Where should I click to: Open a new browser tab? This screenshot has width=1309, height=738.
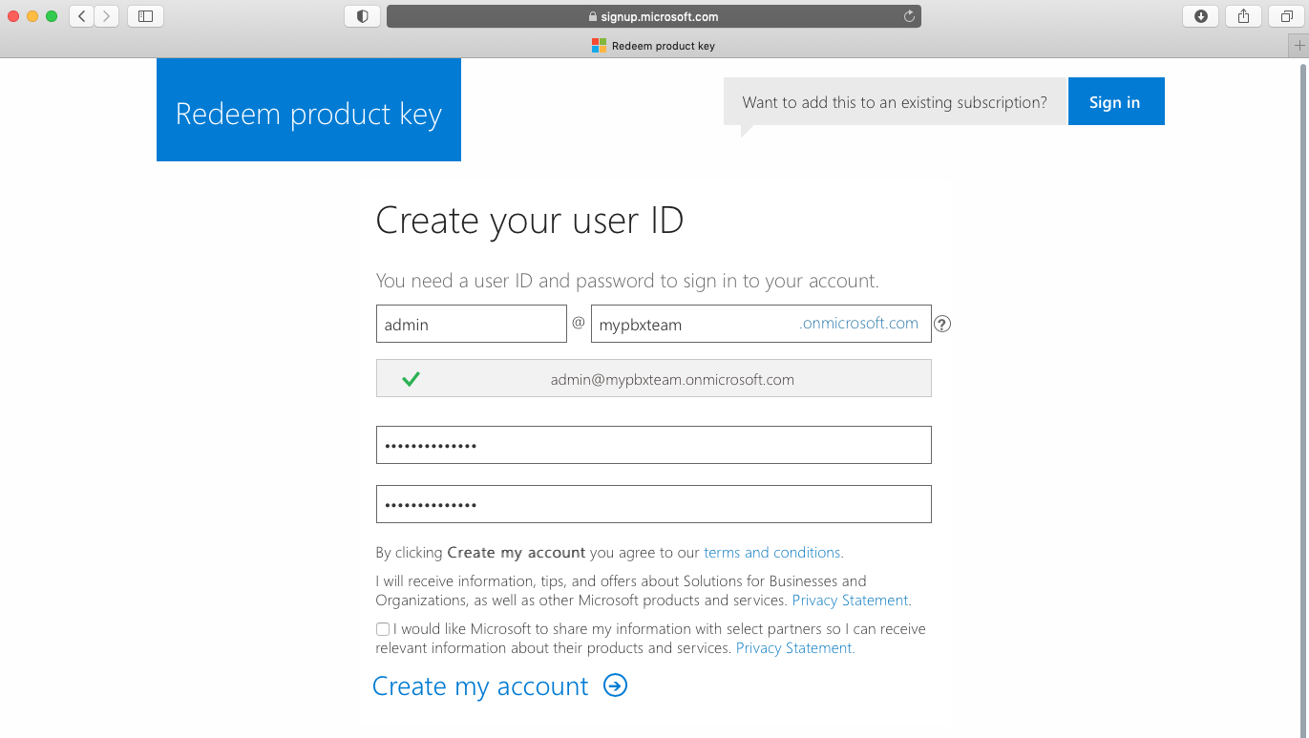[1299, 45]
